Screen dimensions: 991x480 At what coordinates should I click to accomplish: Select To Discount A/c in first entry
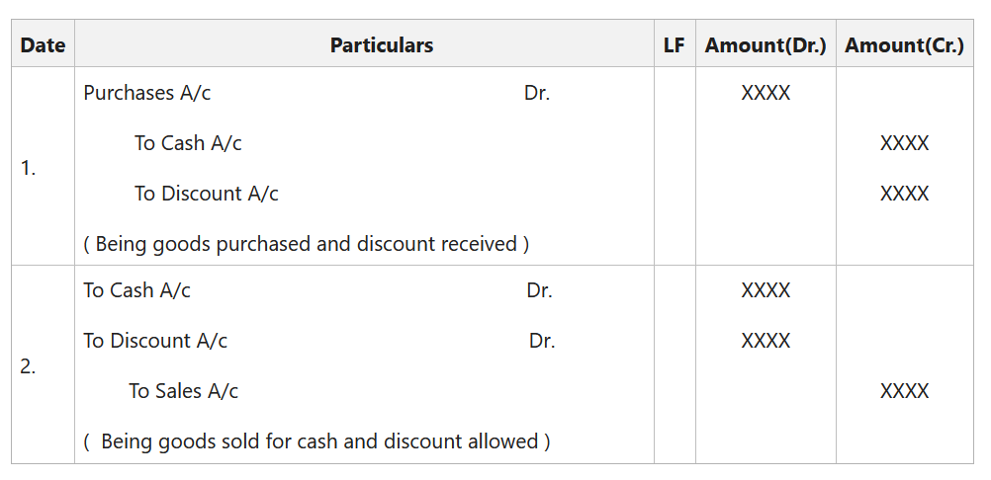click(207, 194)
